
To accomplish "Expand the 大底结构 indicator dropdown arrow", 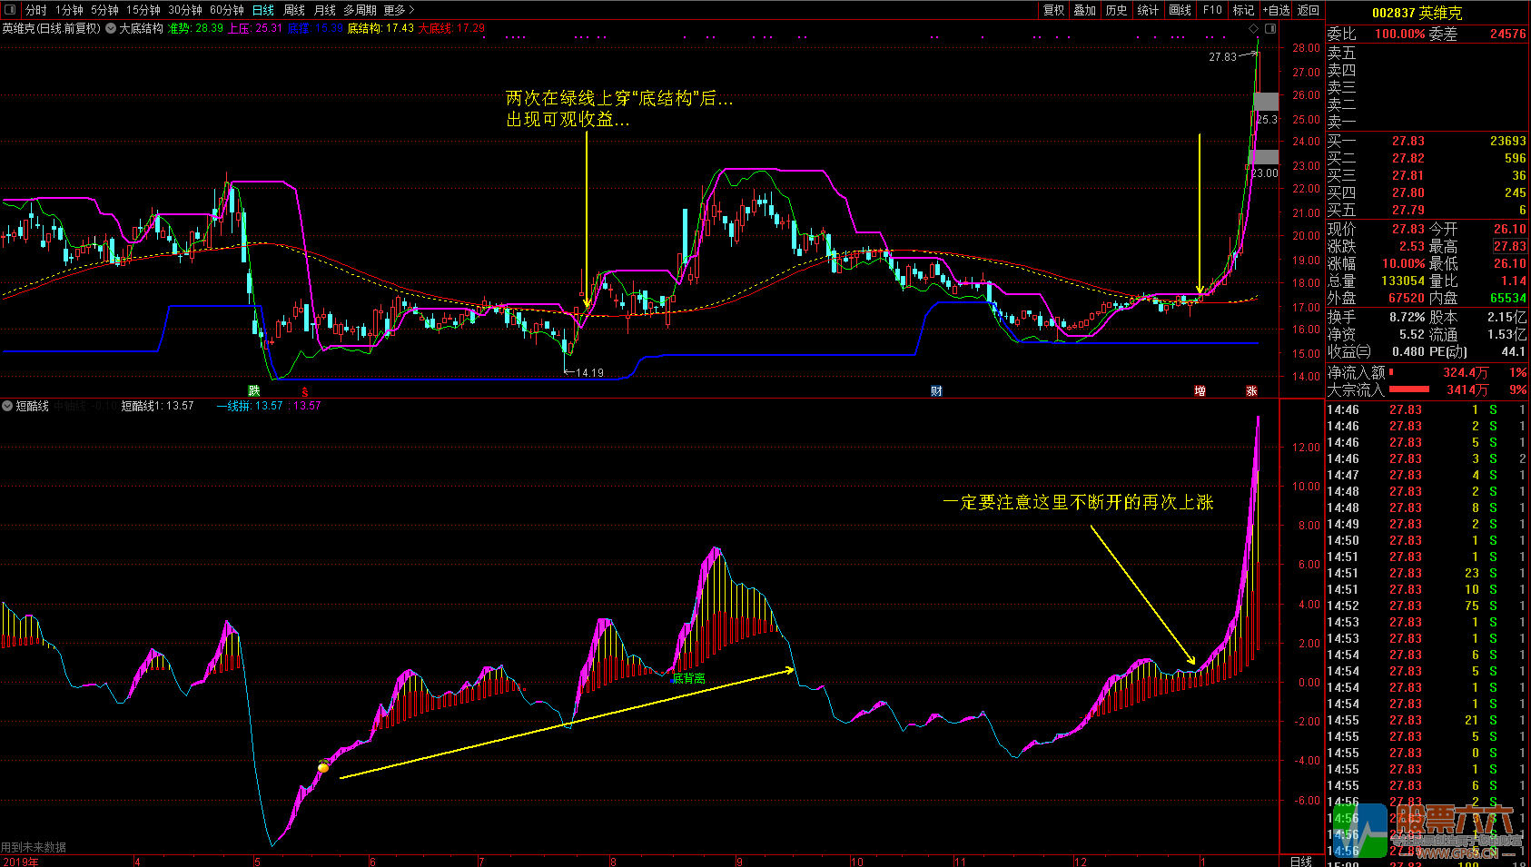I will 111,28.
